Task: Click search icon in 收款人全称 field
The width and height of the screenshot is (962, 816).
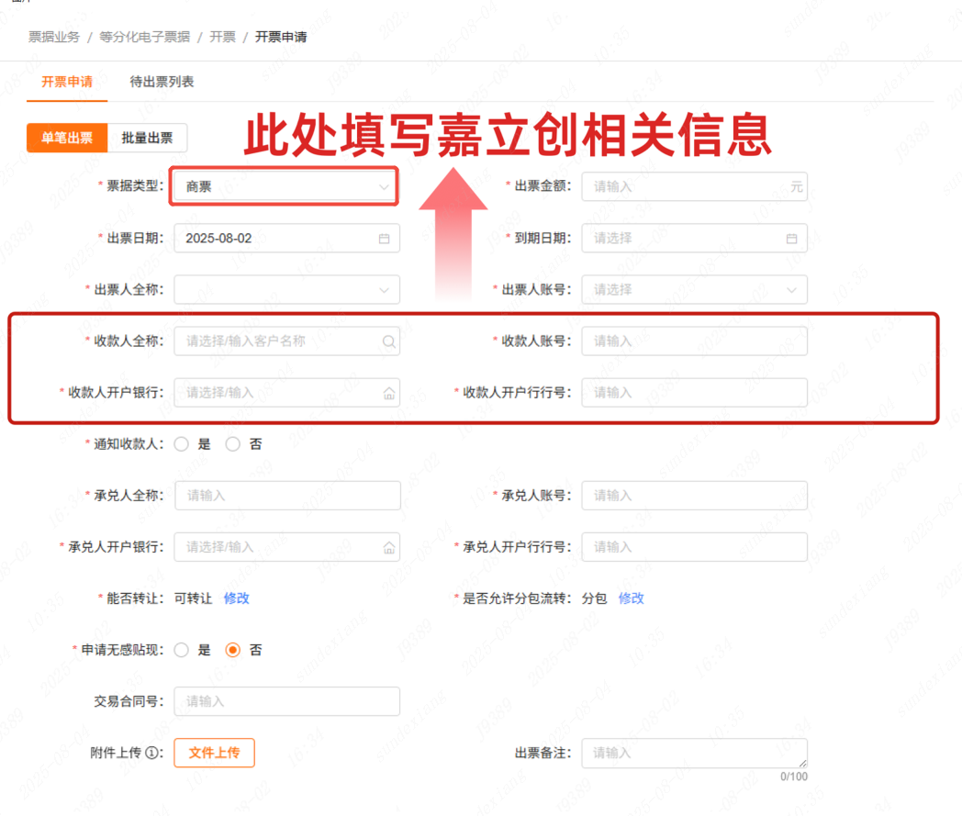Action: tap(388, 341)
